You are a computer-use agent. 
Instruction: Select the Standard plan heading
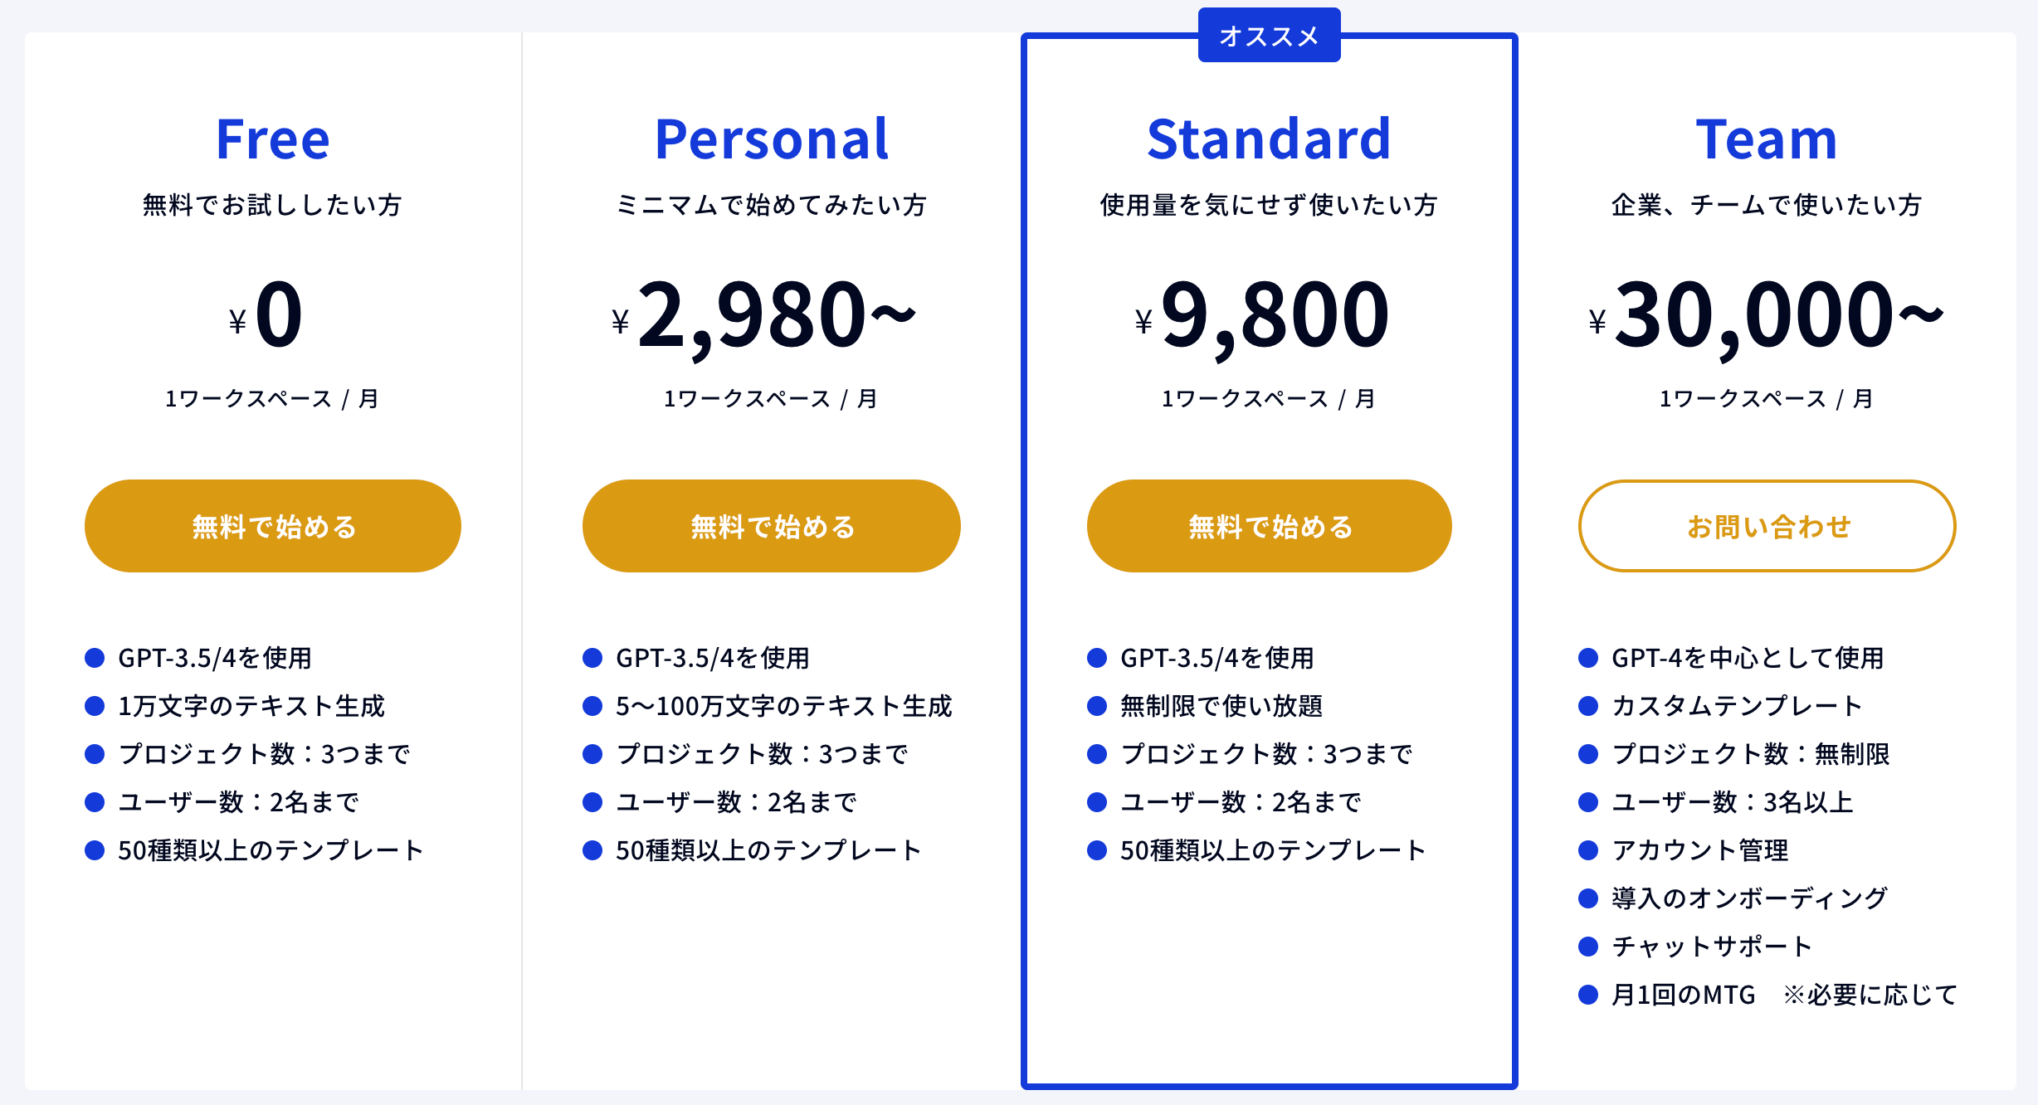(1270, 139)
